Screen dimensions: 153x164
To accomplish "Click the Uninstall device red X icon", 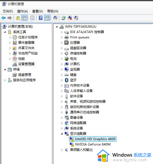I will (x=70, y=18).
